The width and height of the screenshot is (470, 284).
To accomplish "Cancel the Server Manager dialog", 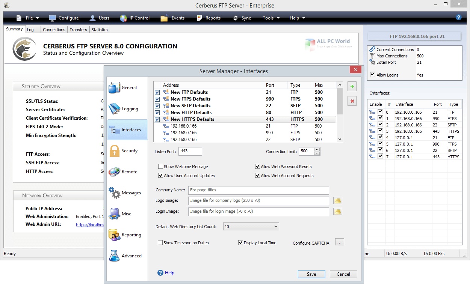I will [x=343, y=274].
